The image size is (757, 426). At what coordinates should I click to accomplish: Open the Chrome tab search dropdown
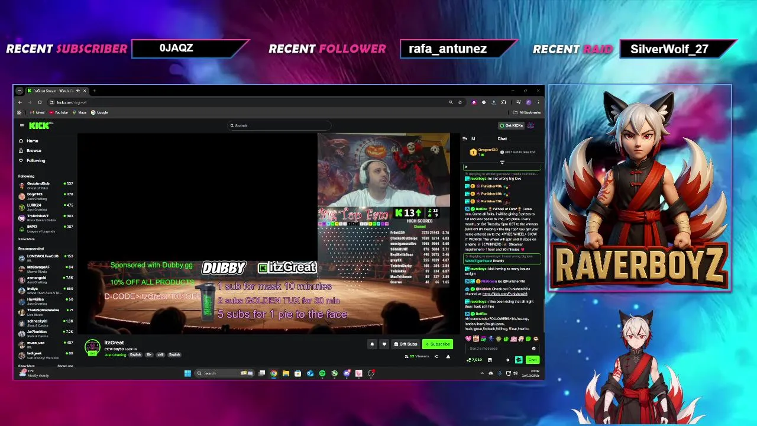pyautogui.click(x=20, y=91)
